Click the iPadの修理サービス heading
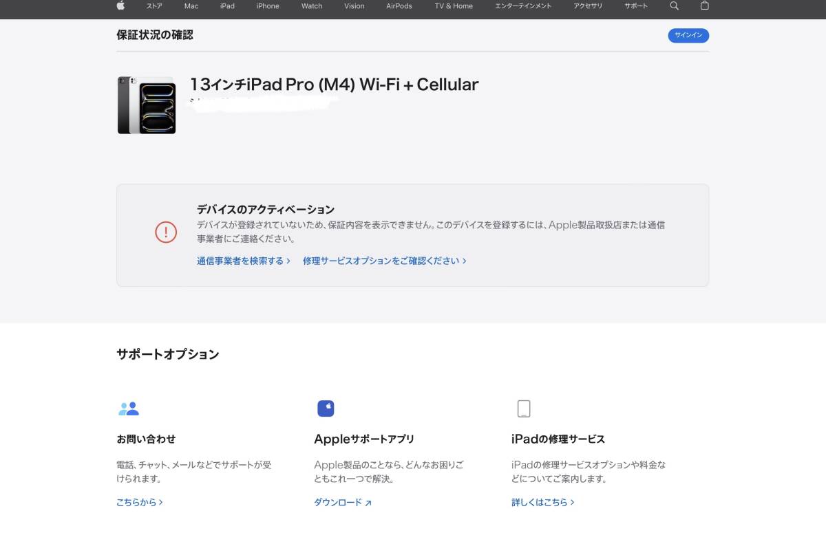This screenshot has height=533, width=826. click(558, 439)
